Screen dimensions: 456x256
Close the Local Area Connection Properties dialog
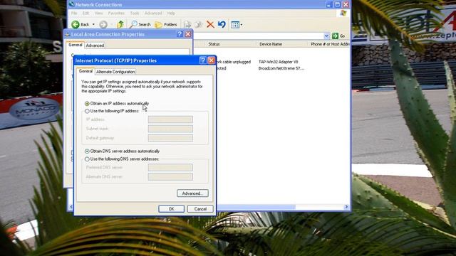tap(188, 34)
